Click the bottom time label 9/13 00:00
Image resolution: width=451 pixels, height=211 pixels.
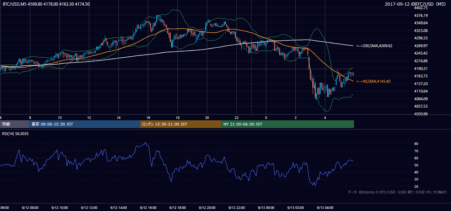pyautogui.click(x=266, y=208)
